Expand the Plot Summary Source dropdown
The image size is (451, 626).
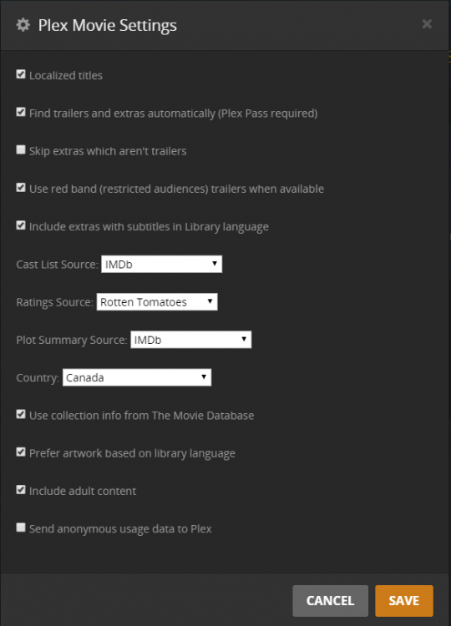click(191, 340)
